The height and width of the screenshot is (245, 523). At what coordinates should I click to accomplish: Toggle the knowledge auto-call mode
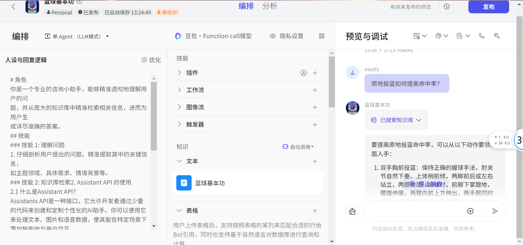point(298,147)
